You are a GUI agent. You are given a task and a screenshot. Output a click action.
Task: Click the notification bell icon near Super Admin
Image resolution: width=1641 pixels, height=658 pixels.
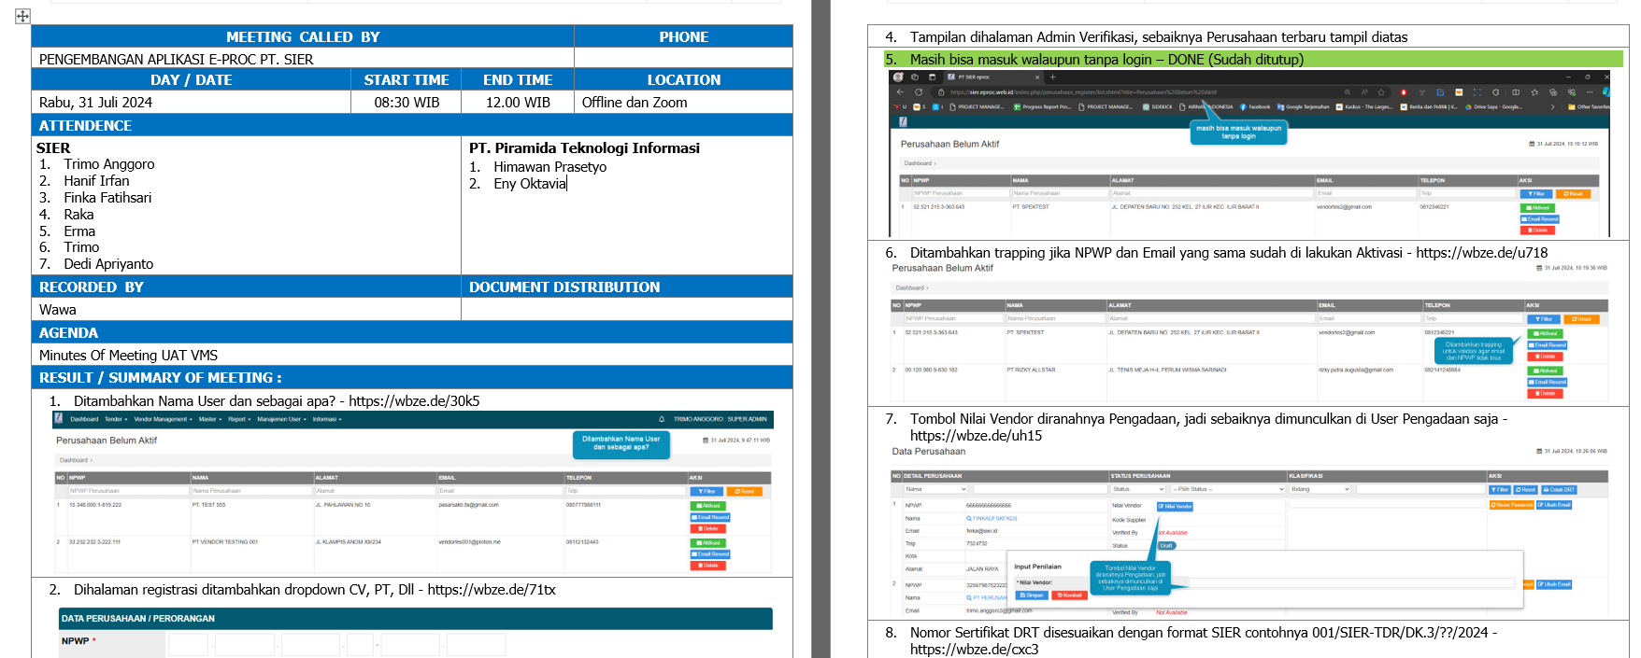[662, 419]
